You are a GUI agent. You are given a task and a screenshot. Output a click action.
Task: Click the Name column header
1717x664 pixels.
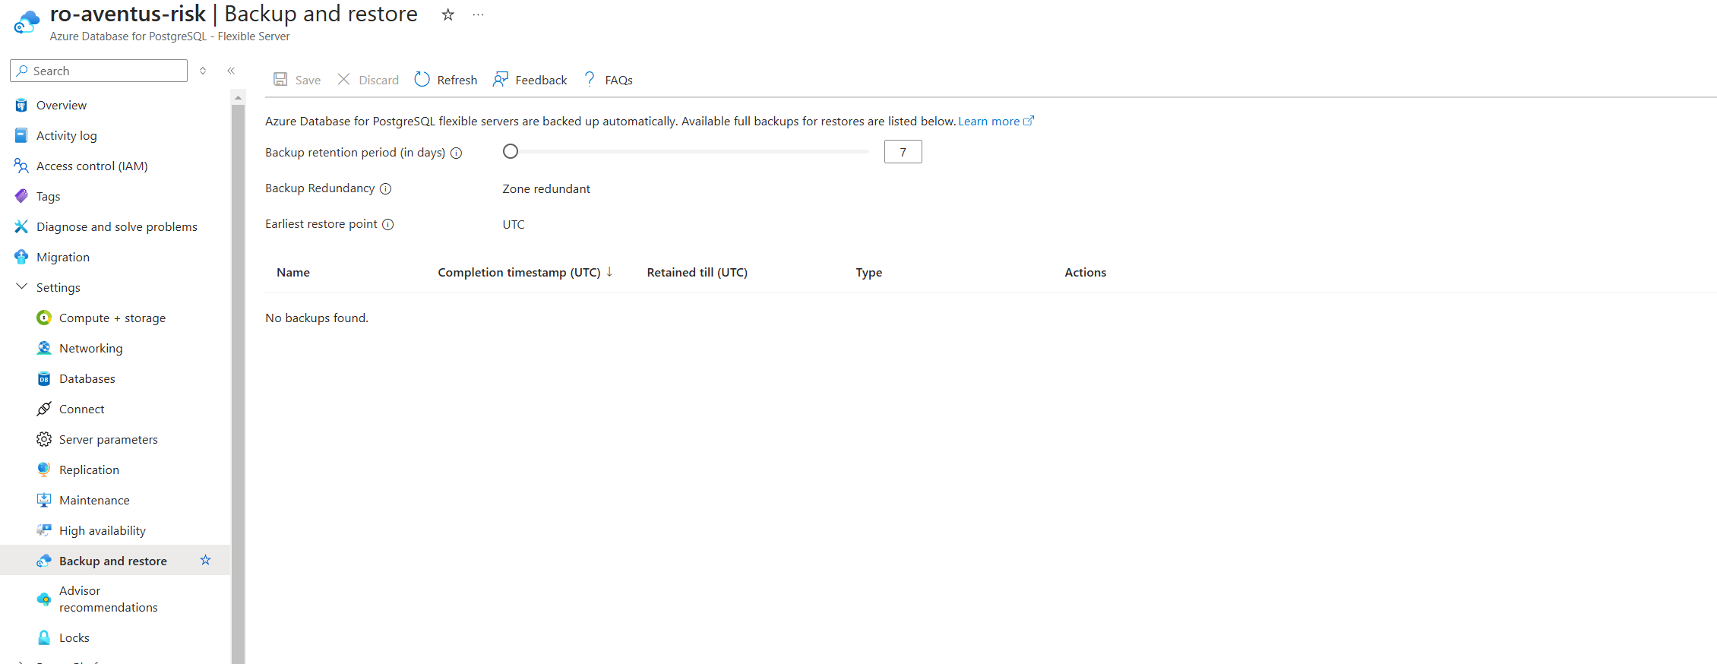(293, 272)
